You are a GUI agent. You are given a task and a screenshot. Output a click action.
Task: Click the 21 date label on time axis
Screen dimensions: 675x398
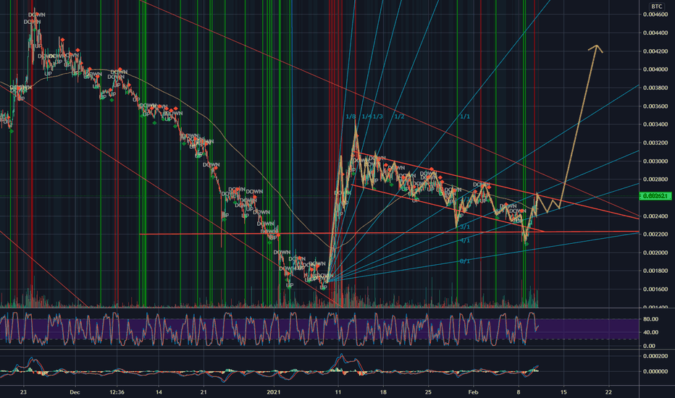(x=204, y=392)
